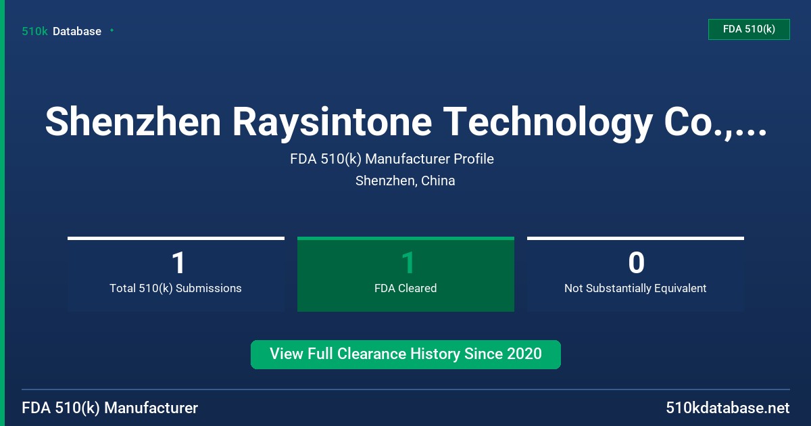Click the Shenzhen Raysintone Technology Co. title
This screenshot has height=426, width=811.
(x=405, y=122)
